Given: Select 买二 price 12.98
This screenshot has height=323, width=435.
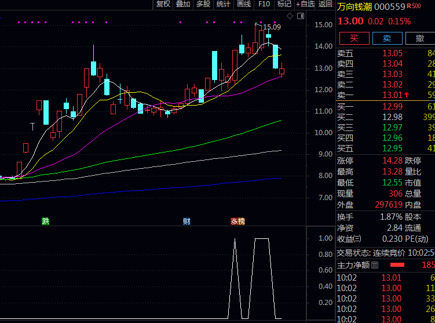Looking at the screenshot, I should pyautogui.click(x=392, y=117).
